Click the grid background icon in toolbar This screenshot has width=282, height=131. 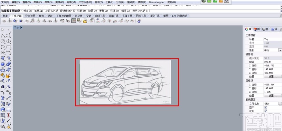click(x=74, y=21)
